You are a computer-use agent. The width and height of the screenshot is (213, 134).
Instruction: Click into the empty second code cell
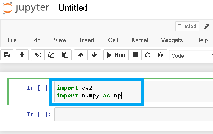[x=134, y=114]
